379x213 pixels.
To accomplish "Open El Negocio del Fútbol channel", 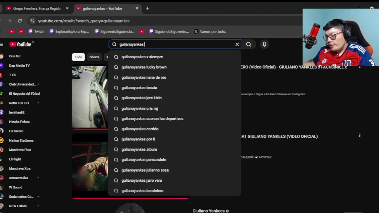I will coord(24,94).
